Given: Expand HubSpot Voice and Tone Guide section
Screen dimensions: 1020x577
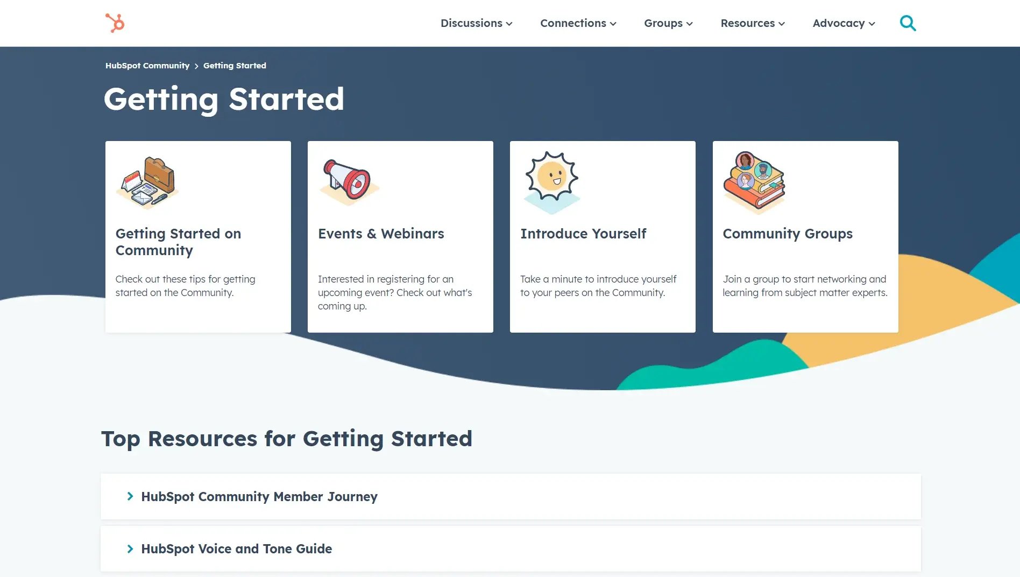Looking at the screenshot, I should point(511,548).
